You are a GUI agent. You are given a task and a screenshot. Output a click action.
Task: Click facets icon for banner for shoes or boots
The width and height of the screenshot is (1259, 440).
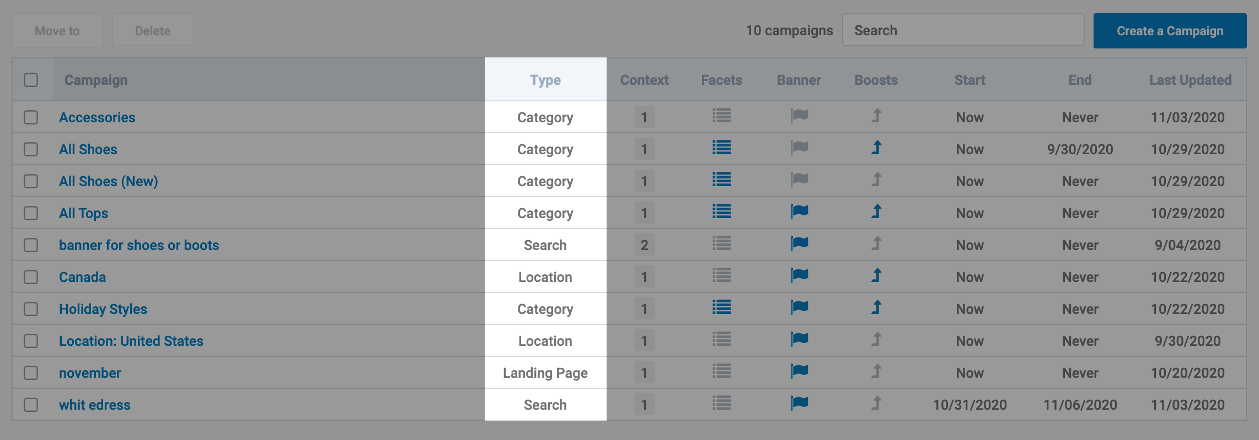(x=721, y=243)
